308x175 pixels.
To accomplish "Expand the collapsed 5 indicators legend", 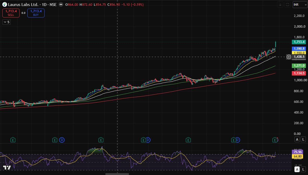I will tap(7, 22).
